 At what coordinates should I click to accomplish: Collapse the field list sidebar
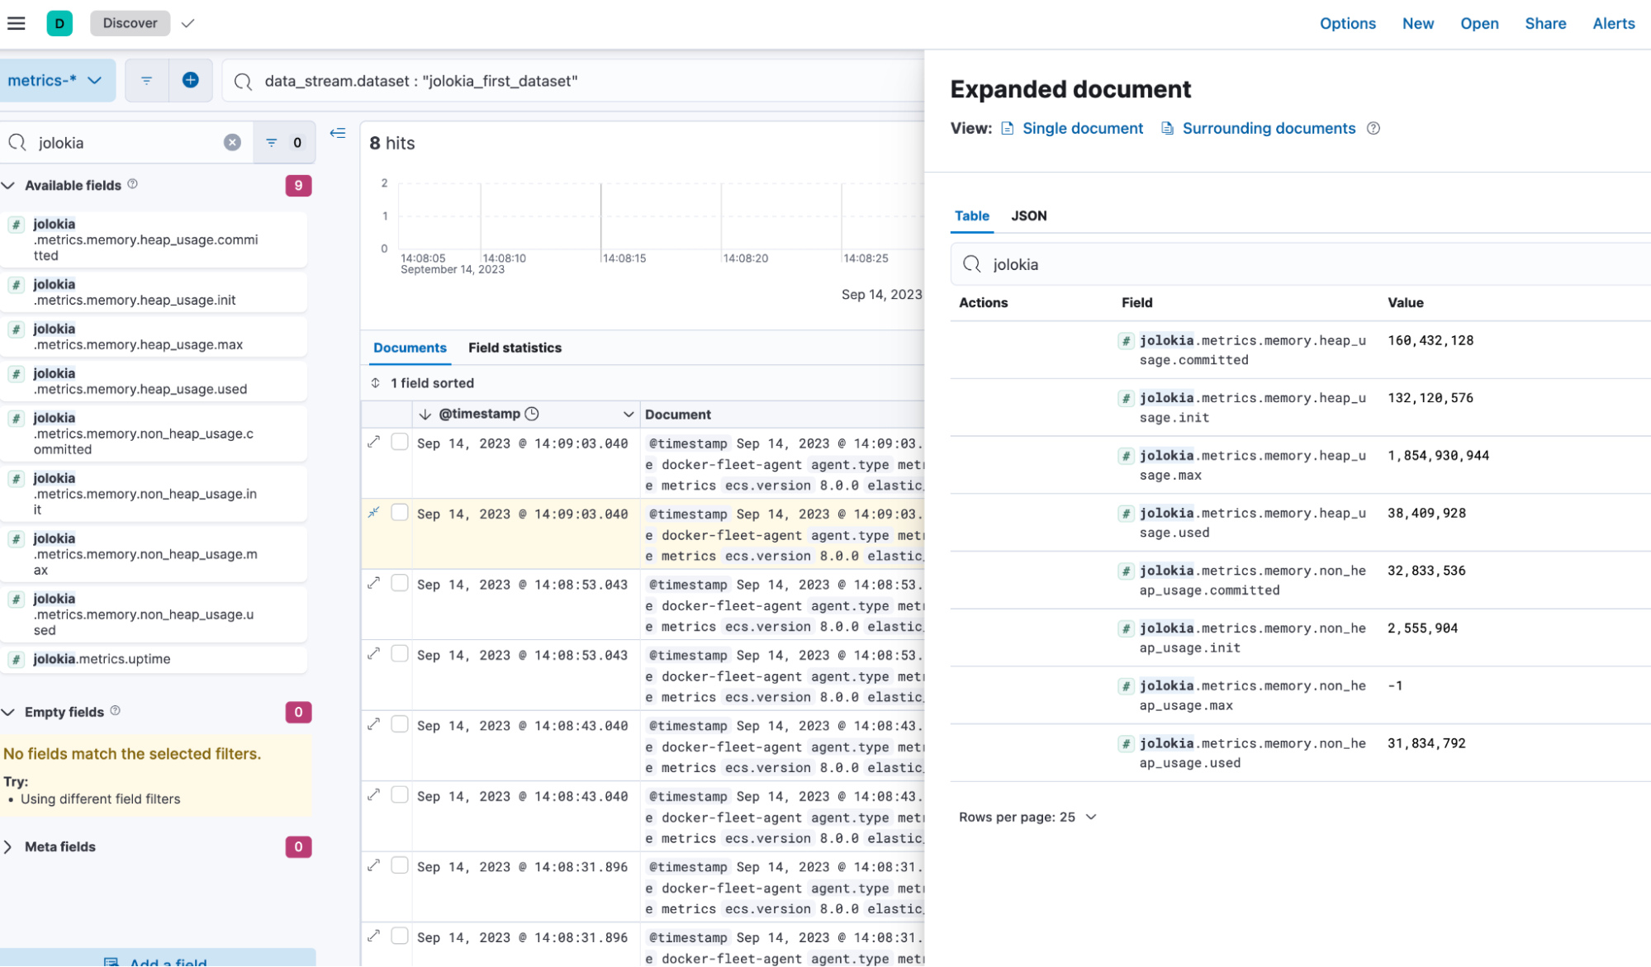point(337,133)
